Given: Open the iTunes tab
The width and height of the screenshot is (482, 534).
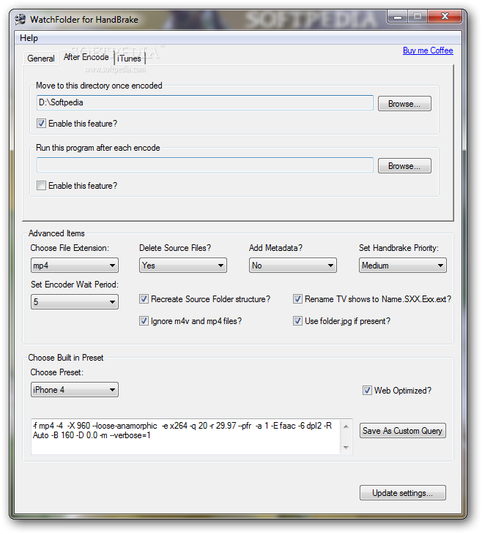Looking at the screenshot, I should tap(129, 59).
